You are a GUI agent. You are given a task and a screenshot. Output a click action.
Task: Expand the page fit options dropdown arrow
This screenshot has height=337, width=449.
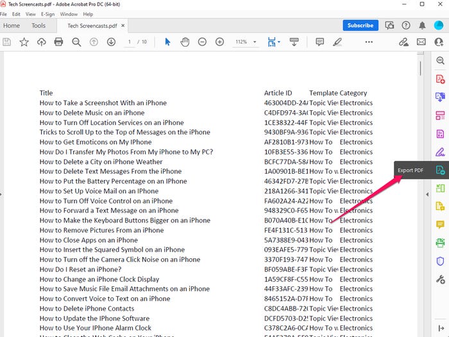(279, 42)
